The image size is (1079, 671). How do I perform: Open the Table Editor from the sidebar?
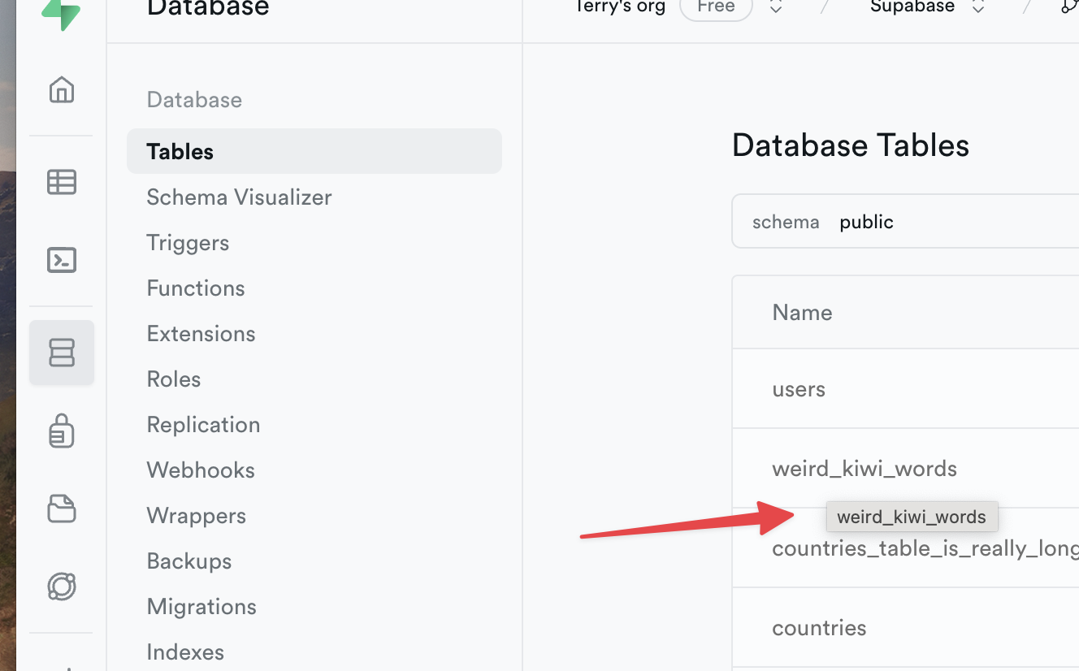(x=61, y=182)
